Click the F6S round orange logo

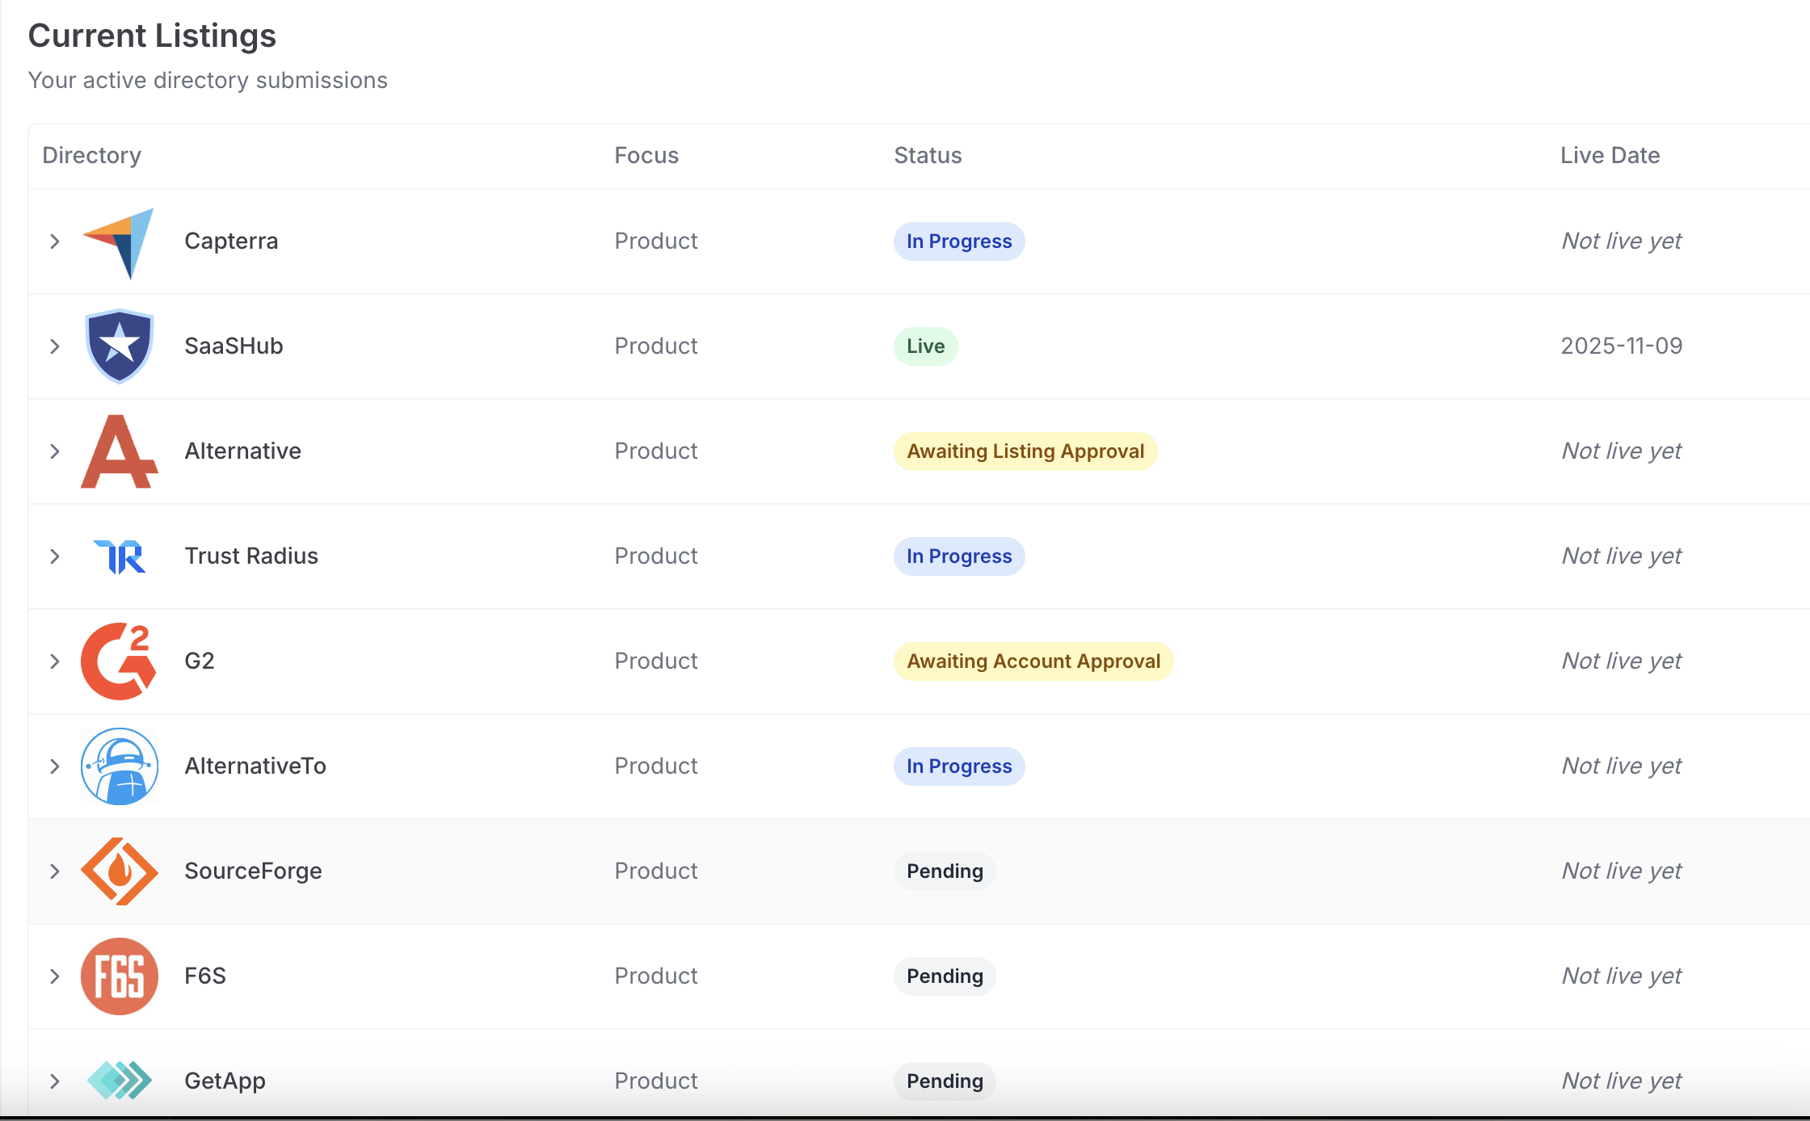coord(120,976)
